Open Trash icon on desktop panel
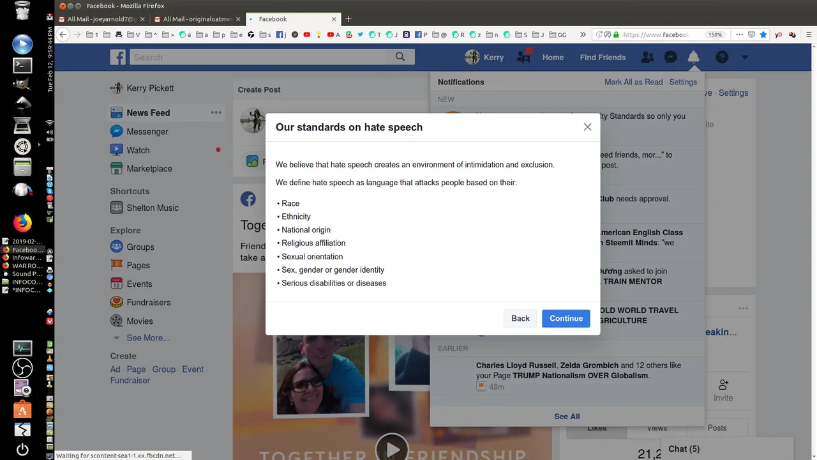Screen dimensions: 817x460 [22, 11]
